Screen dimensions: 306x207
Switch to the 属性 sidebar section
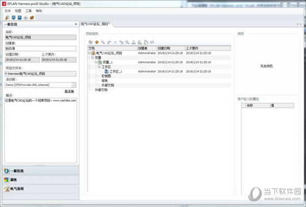(x=41, y=179)
